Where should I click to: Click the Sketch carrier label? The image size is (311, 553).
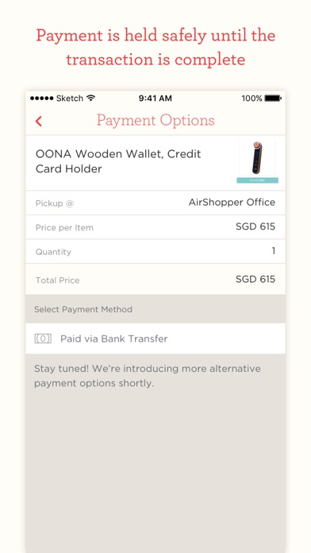69,98
